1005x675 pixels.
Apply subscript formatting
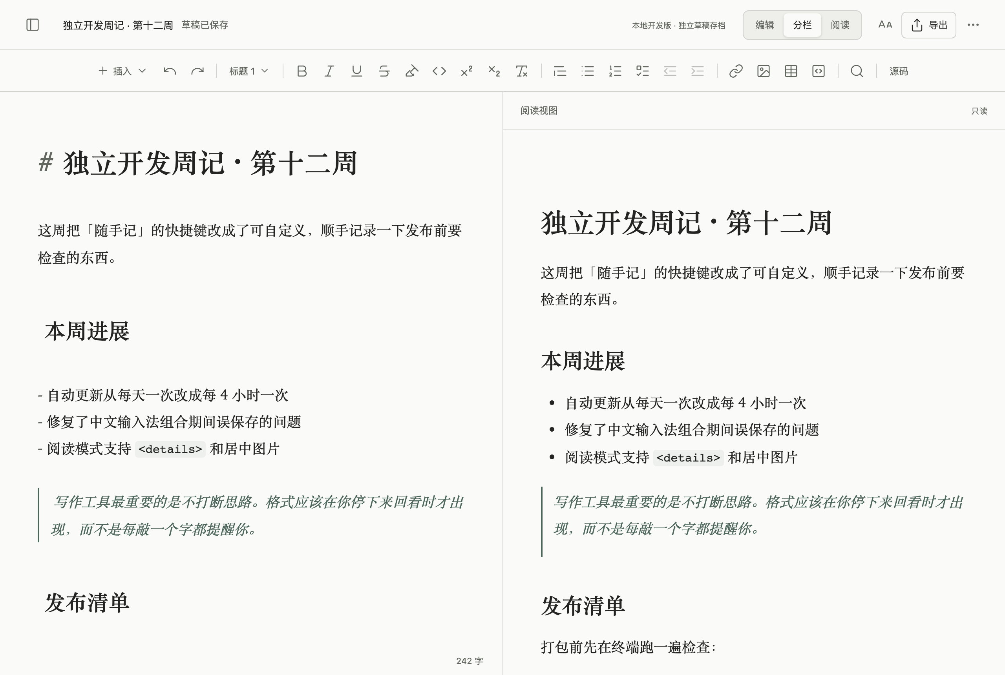[x=494, y=71]
